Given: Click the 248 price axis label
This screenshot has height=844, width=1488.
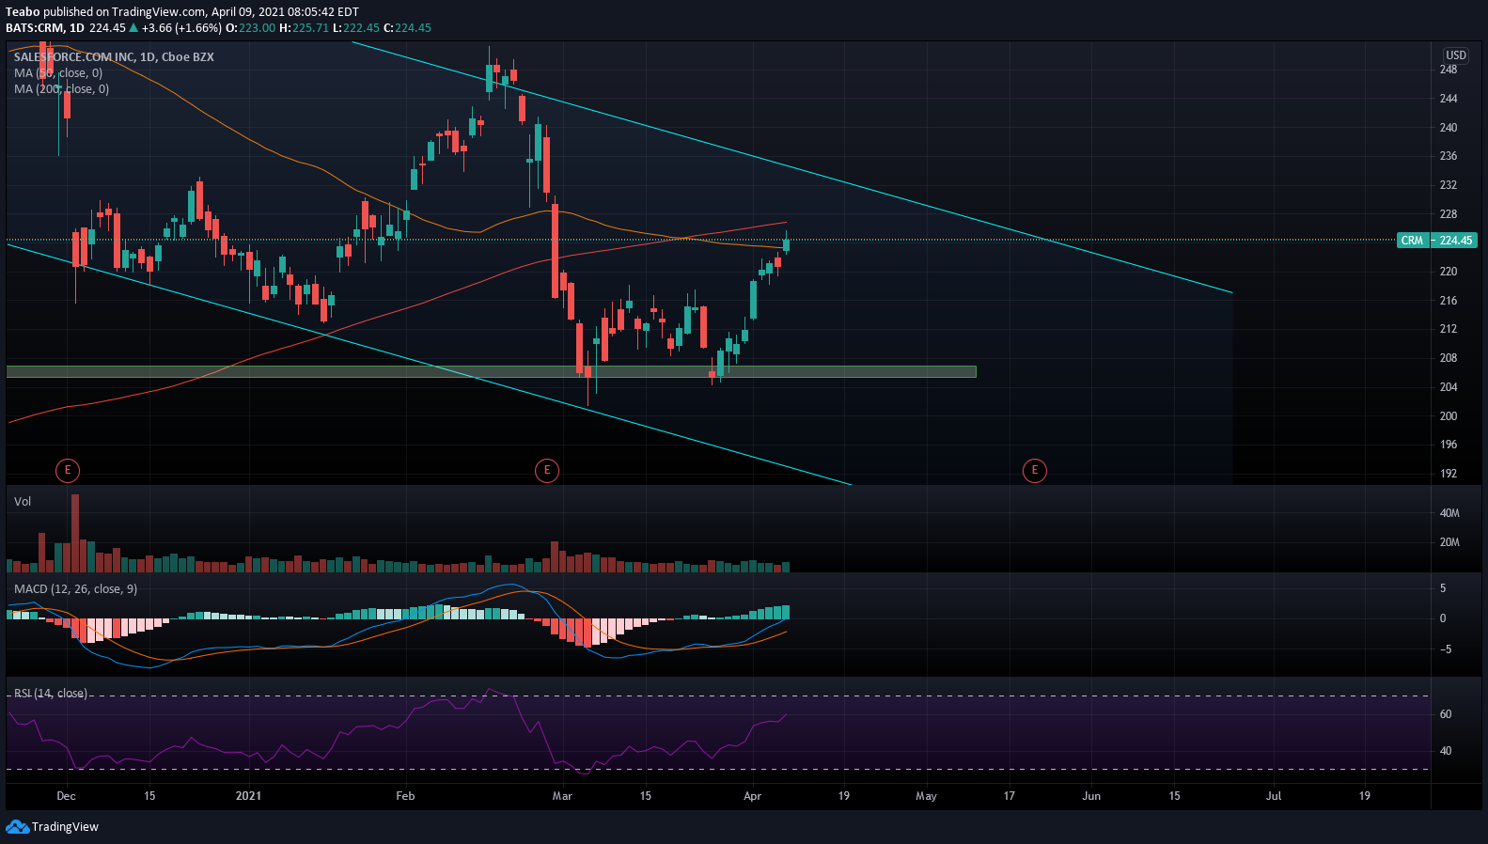Looking at the screenshot, I should pyautogui.click(x=1449, y=70).
